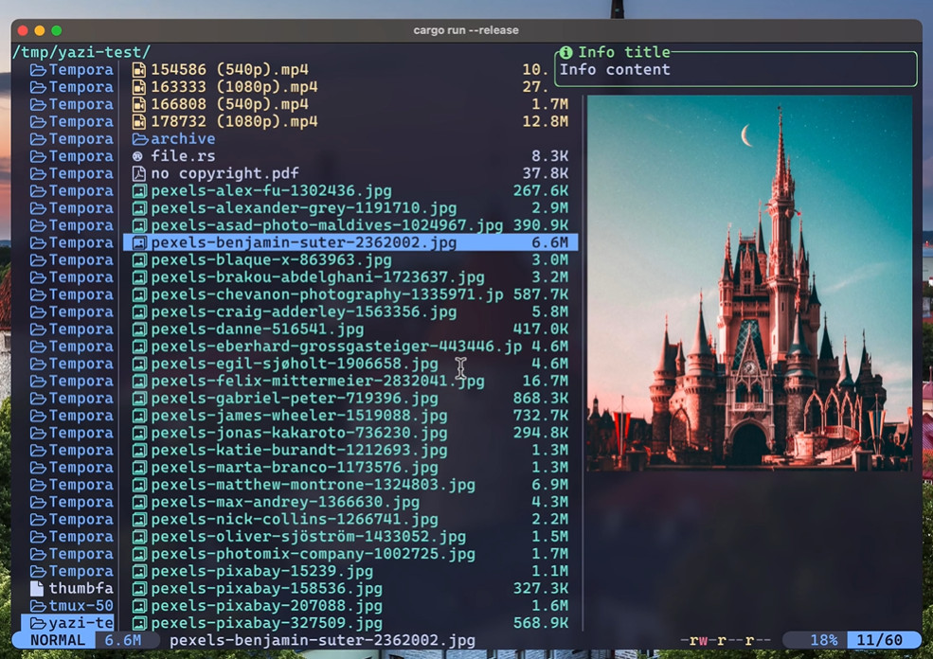Click the image icon beside pexels-pixabay-327509.jpg
Image resolution: width=933 pixels, height=659 pixels.
[139, 623]
